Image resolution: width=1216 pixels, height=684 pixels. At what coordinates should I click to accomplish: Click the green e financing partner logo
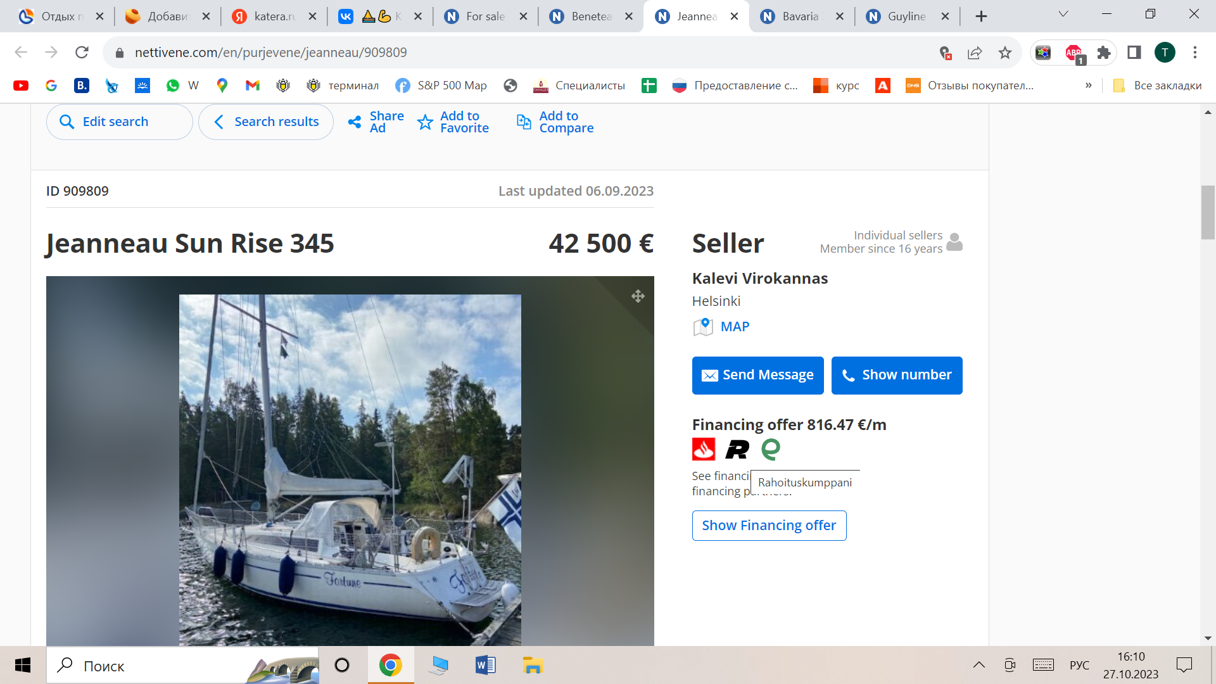point(771,450)
